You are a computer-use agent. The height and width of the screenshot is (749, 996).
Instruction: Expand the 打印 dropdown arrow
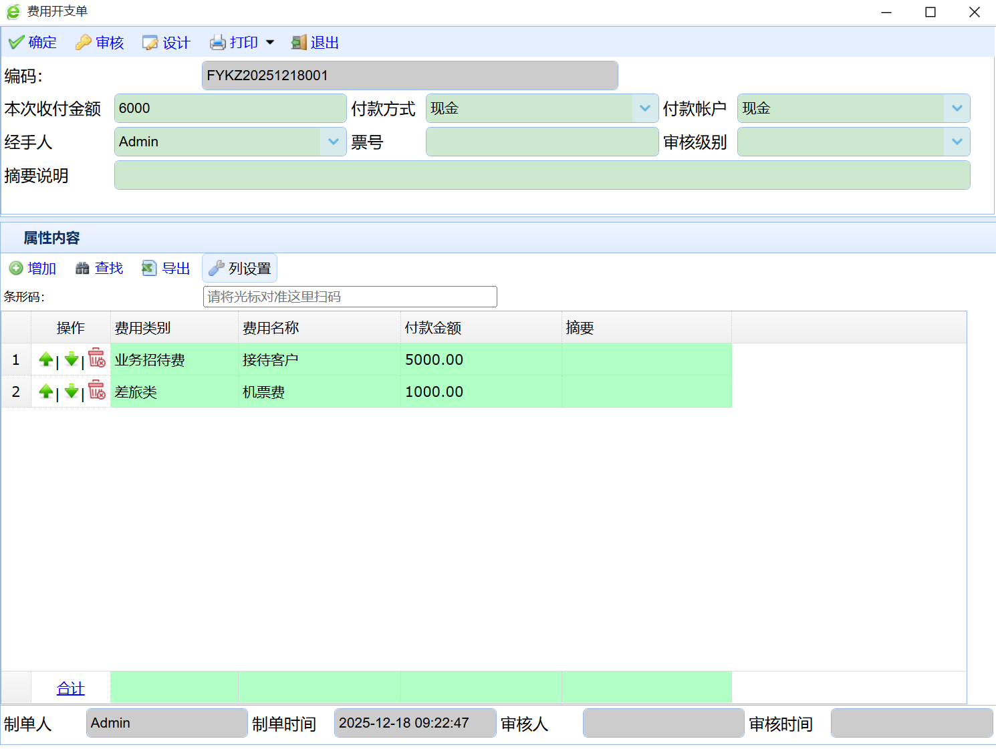point(270,43)
